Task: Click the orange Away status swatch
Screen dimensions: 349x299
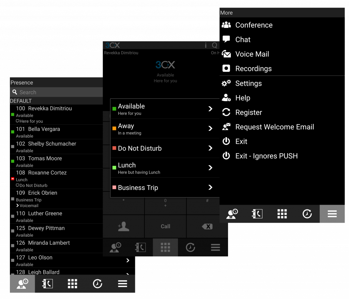Action: [114, 128]
